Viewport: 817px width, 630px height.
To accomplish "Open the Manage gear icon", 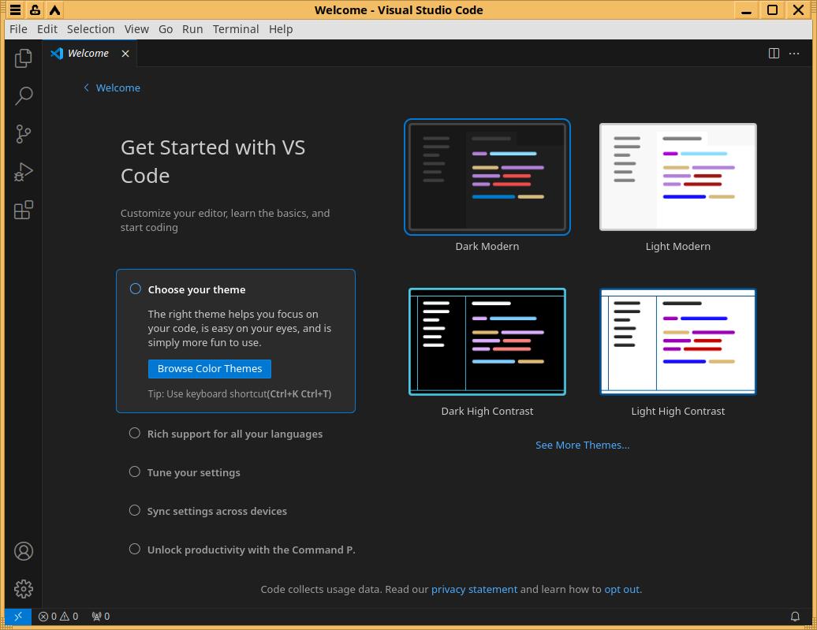I will point(24,588).
